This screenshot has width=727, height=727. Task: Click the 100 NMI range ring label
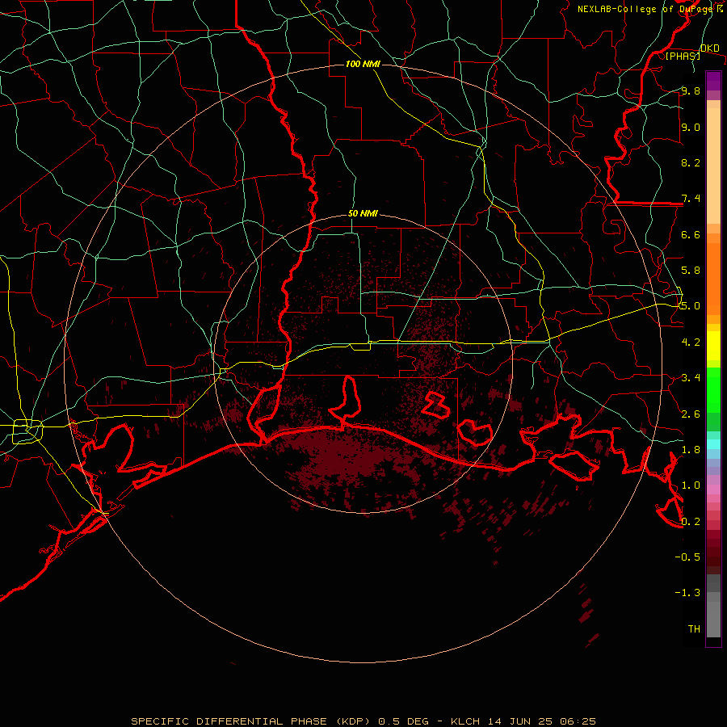coord(363,64)
